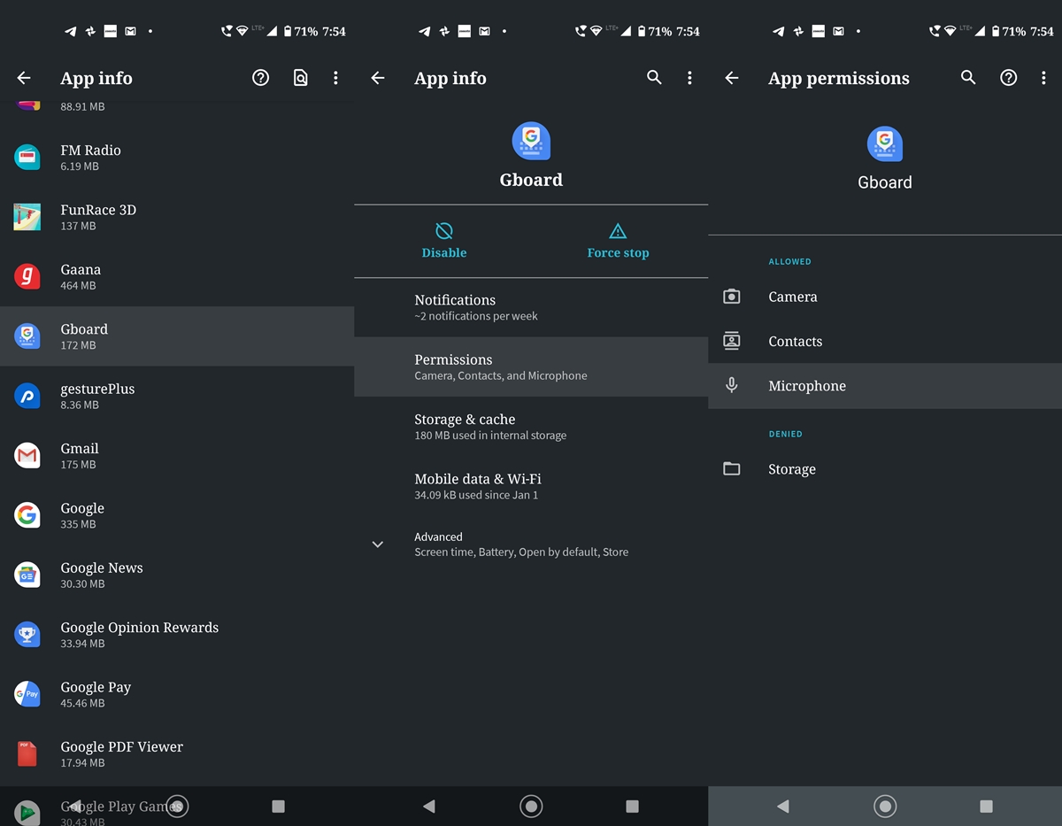Open the Camera permission entry
1062x826 pixels.
(885, 297)
